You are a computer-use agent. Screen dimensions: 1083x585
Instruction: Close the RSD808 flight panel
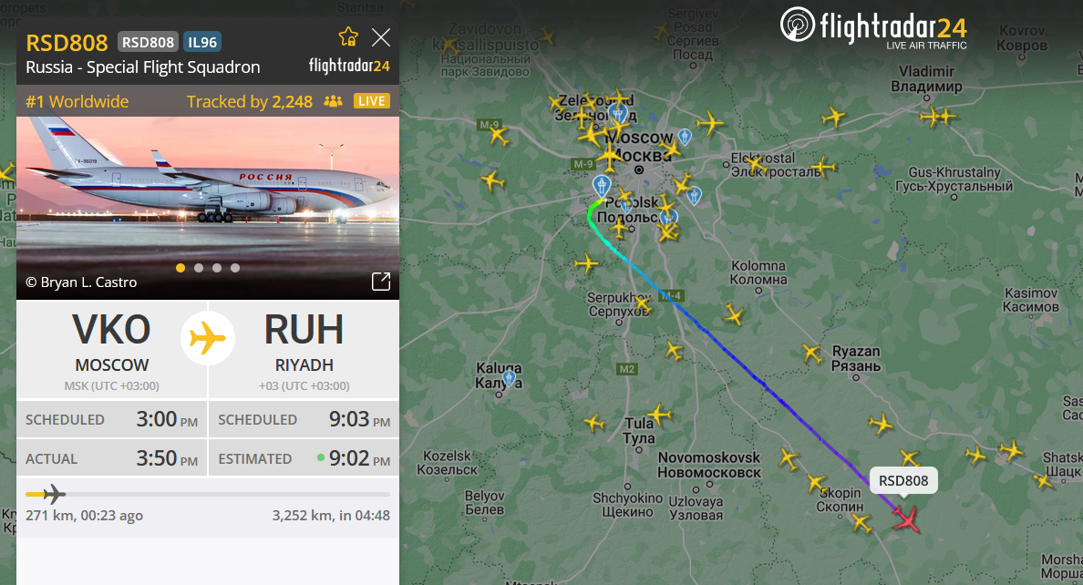(x=381, y=37)
